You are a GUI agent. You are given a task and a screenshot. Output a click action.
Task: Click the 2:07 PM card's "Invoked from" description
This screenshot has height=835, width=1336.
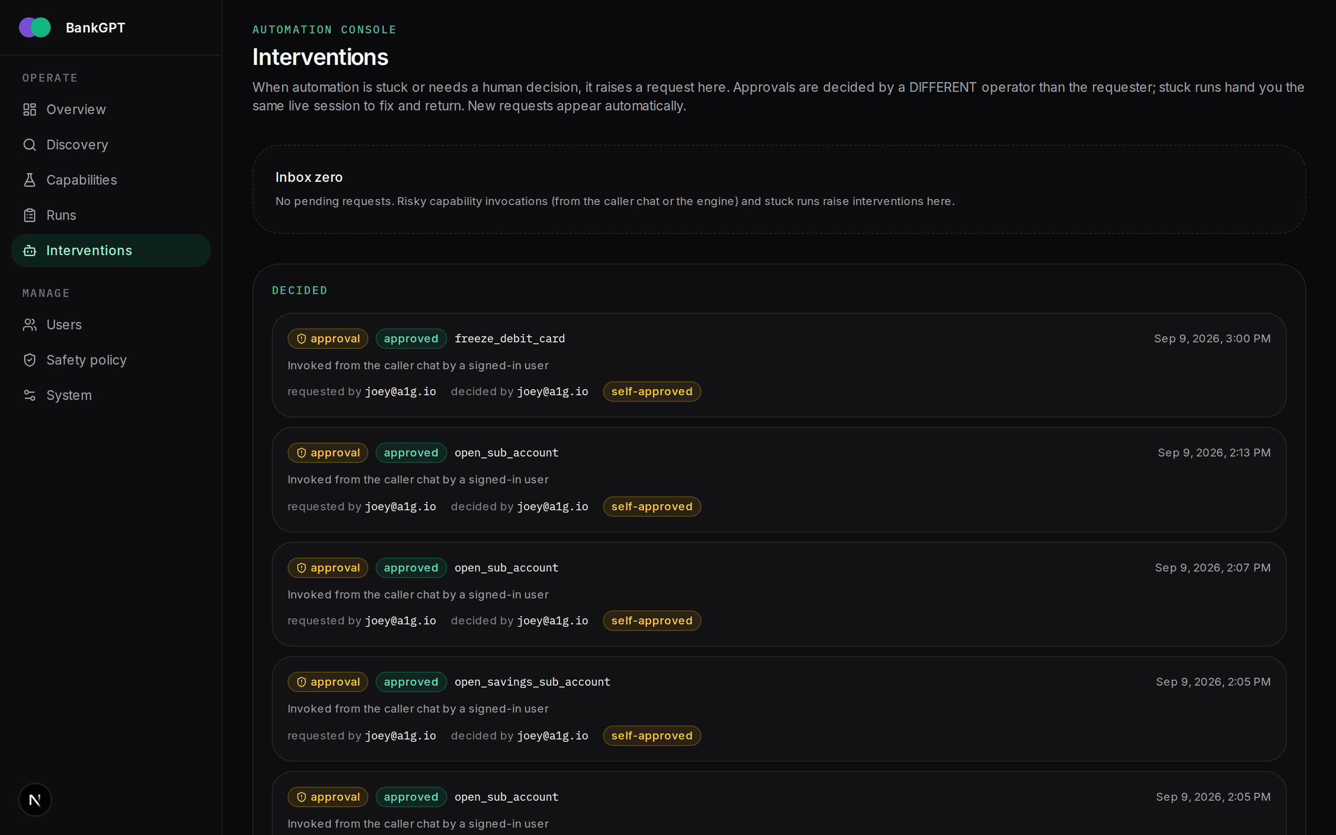[418, 595]
